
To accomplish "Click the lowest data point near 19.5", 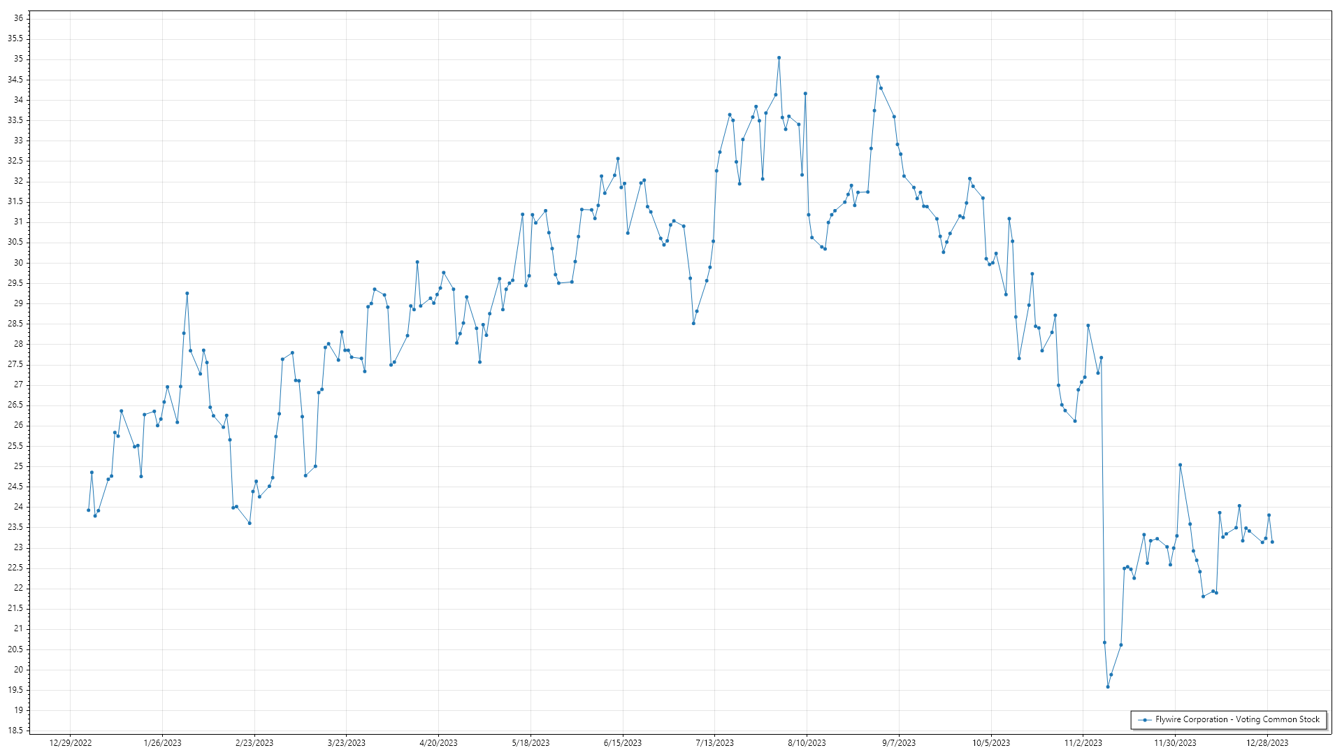I will pyautogui.click(x=1108, y=686).
